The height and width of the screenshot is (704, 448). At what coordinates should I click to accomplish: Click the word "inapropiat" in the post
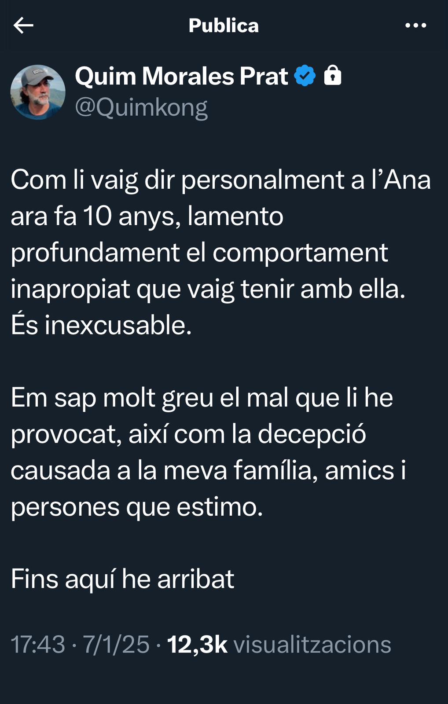pos(70,290)
